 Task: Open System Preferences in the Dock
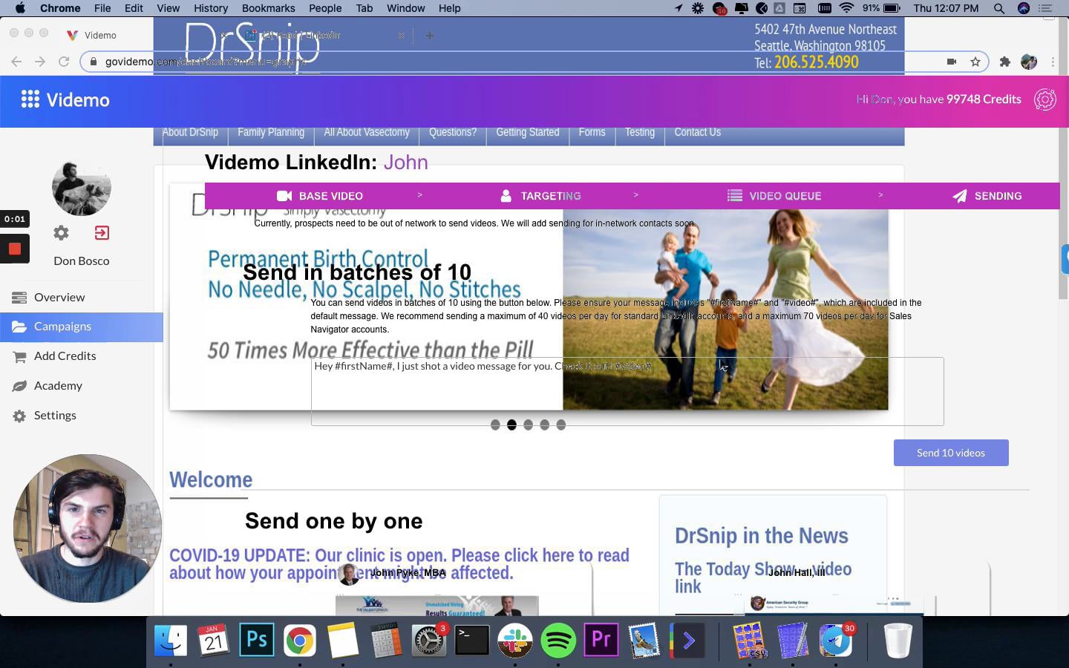click(429, 640)
